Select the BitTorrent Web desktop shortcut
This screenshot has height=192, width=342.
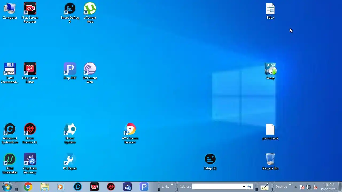(90, 73)
